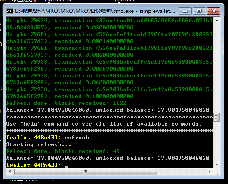
Task: Click the vertical scrollbar down arrow
Action: pos(217,165)
